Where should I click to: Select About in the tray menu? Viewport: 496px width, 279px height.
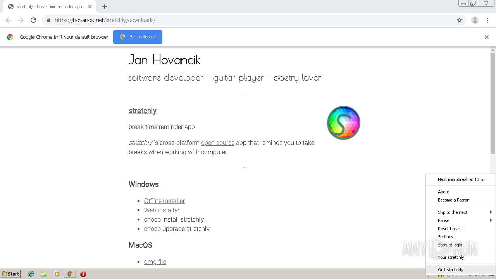pyautogui.click(x=460, y=192)
